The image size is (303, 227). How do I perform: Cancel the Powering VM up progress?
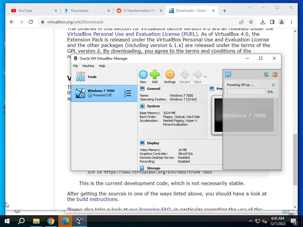tap(273, 85)
